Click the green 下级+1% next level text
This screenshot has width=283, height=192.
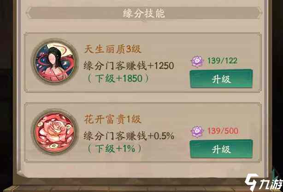[x=115, y=149]
